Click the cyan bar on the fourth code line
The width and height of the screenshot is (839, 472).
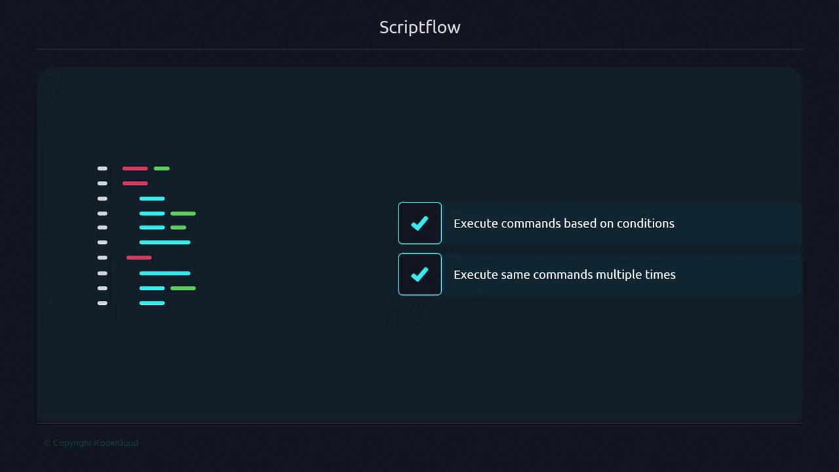coord(152,214)
